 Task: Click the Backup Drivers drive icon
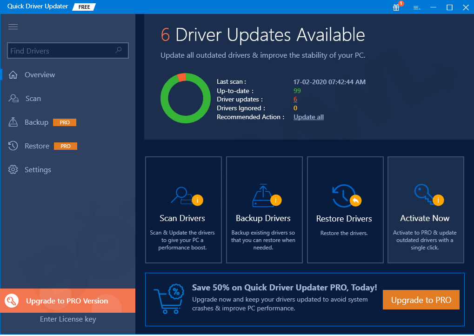coord(263,196)
